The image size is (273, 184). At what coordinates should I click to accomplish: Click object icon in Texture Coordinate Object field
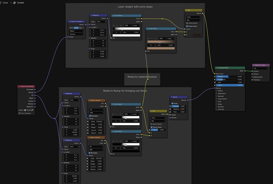coord(25,110)
